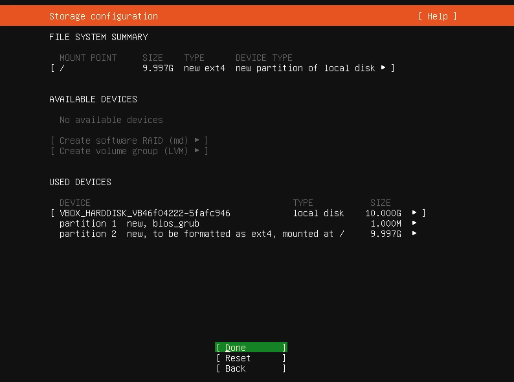Click the 9.997G size in file system summary
The image size is (514, 382).
point(158,68)
